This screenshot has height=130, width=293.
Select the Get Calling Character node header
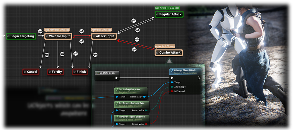[131, 91]
